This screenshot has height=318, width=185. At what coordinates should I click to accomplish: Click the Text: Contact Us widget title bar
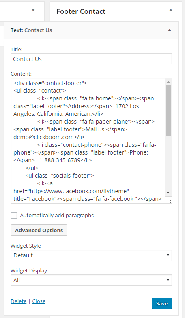(91, 30)
